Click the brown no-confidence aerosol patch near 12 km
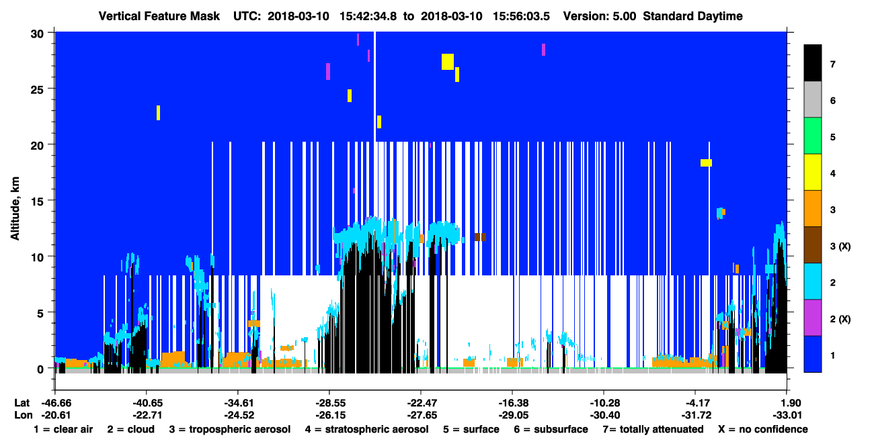 (x=480, y=237)
